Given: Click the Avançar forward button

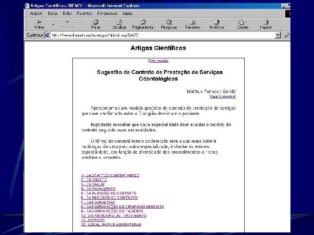Looking at the screenshot, I should pyautogui.click(x=67, y=24).
